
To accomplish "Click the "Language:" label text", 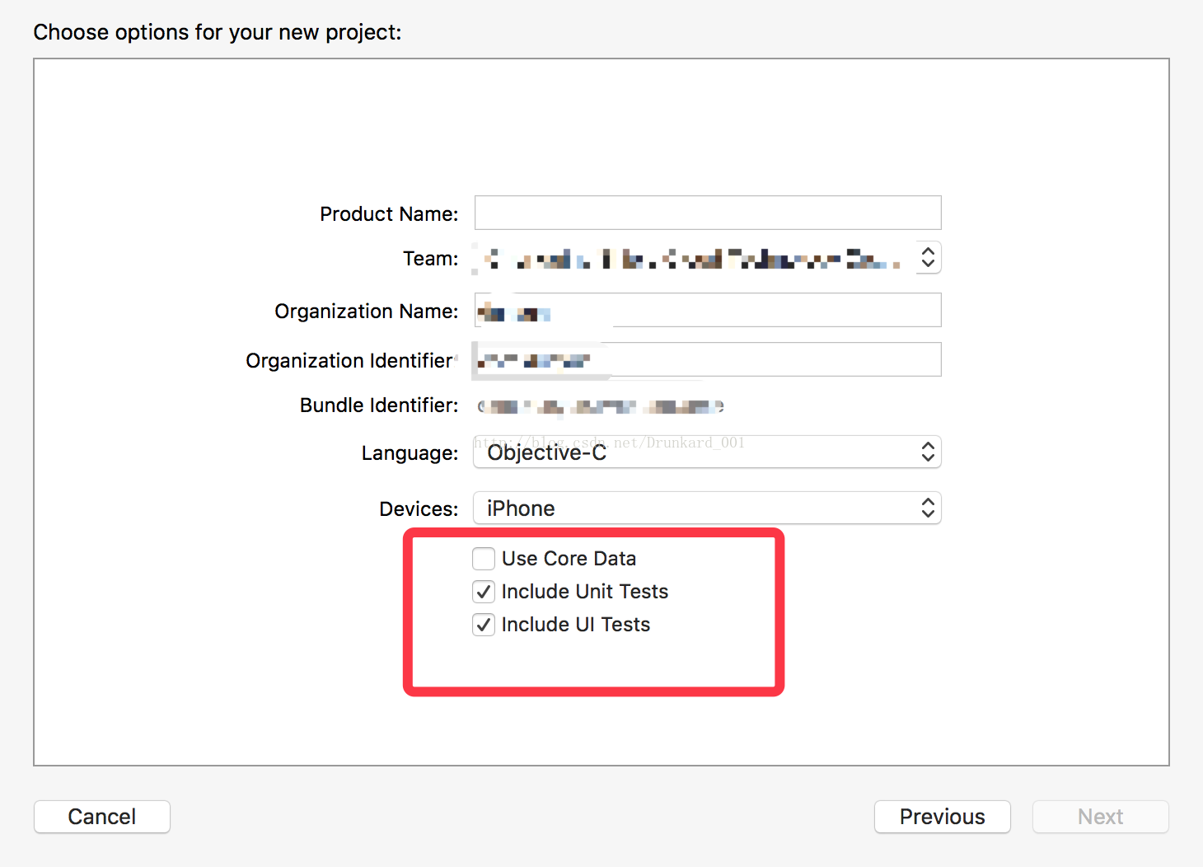I will pos(410,453).
